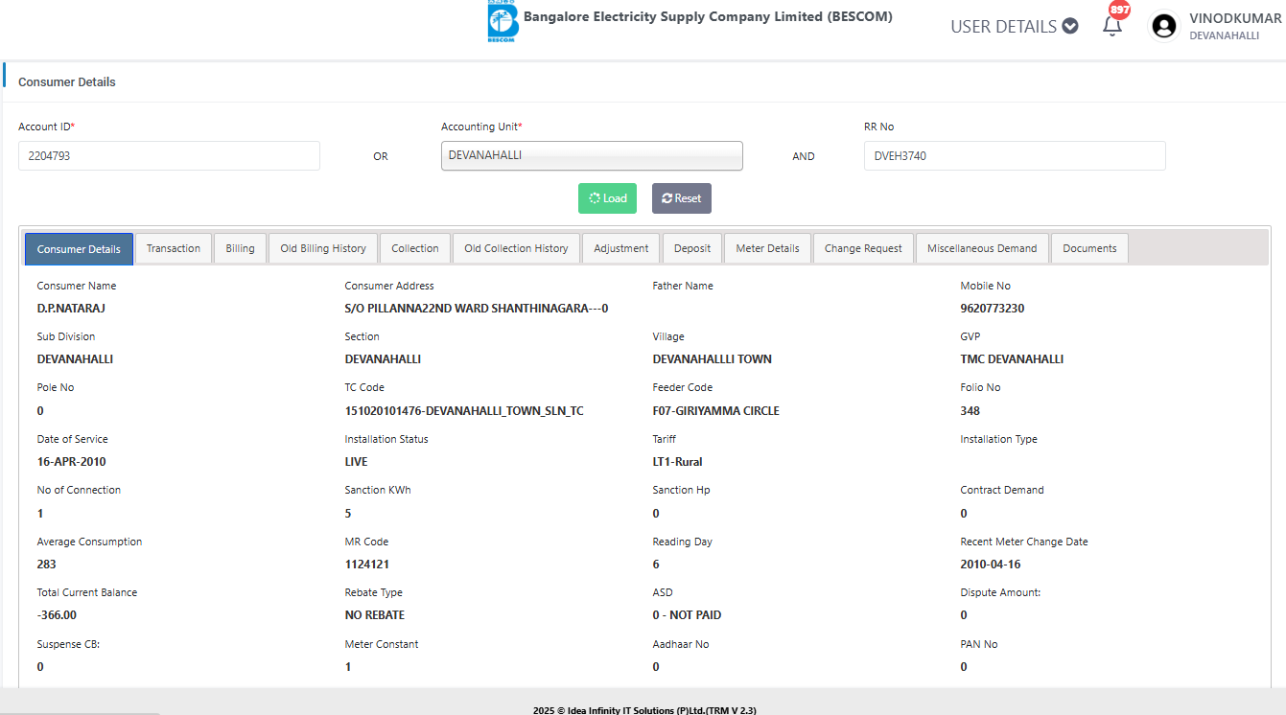Open the notifications bell icon
The image size is (1286, 715).
coord(1112,26)
